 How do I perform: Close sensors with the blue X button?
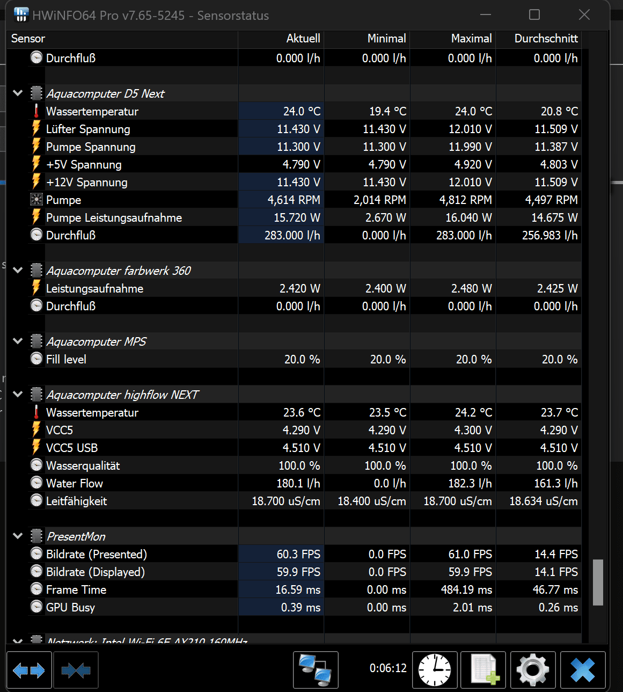(x=583, y=669)
